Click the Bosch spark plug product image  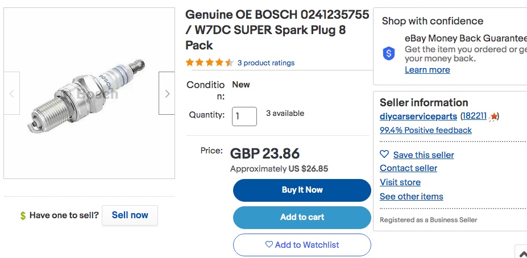89,93
